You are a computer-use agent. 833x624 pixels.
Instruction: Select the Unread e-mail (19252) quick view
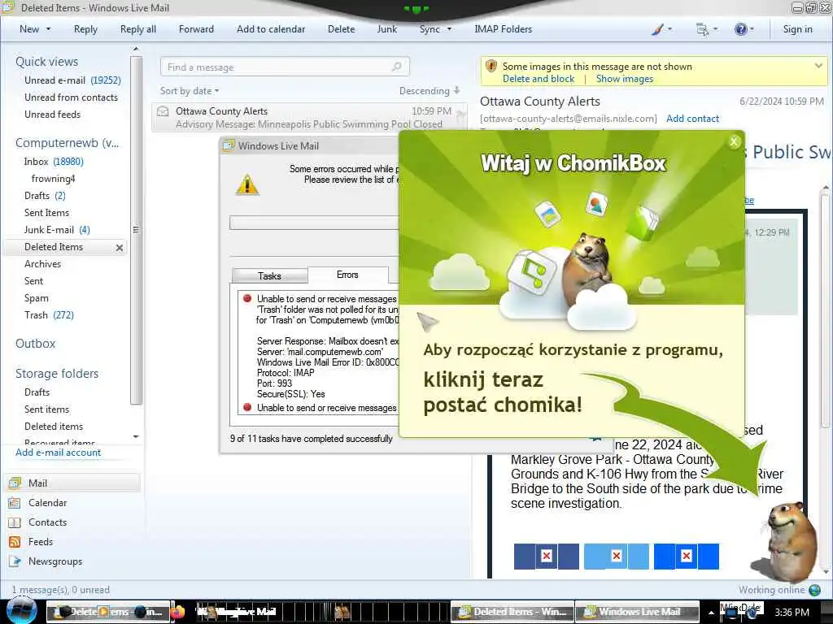point(72,80)
